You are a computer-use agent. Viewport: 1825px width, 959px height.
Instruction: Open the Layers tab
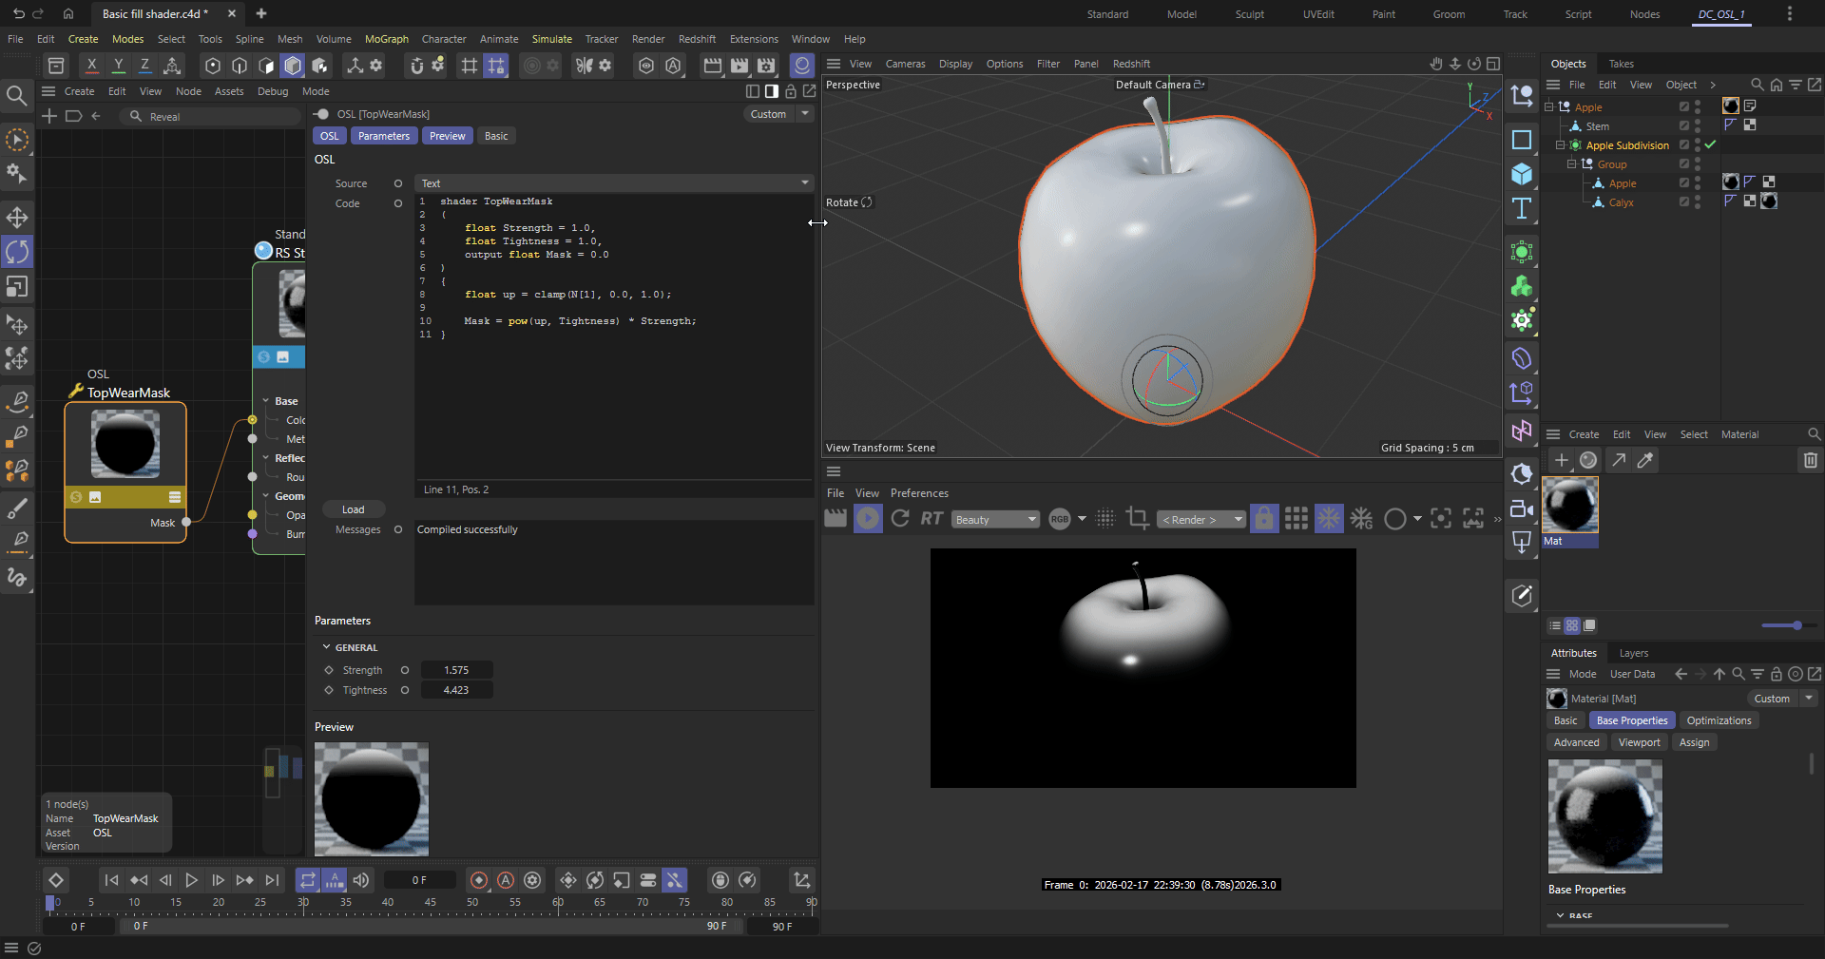click(1633, 653)
